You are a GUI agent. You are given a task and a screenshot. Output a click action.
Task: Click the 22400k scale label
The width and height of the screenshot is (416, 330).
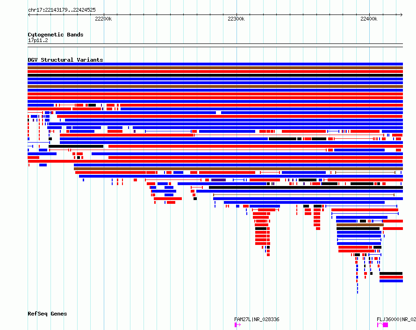tap(368, 19)
